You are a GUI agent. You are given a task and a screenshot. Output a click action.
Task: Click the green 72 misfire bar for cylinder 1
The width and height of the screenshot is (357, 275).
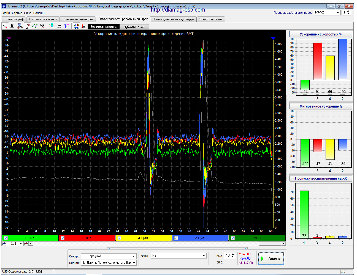point(304,215)
